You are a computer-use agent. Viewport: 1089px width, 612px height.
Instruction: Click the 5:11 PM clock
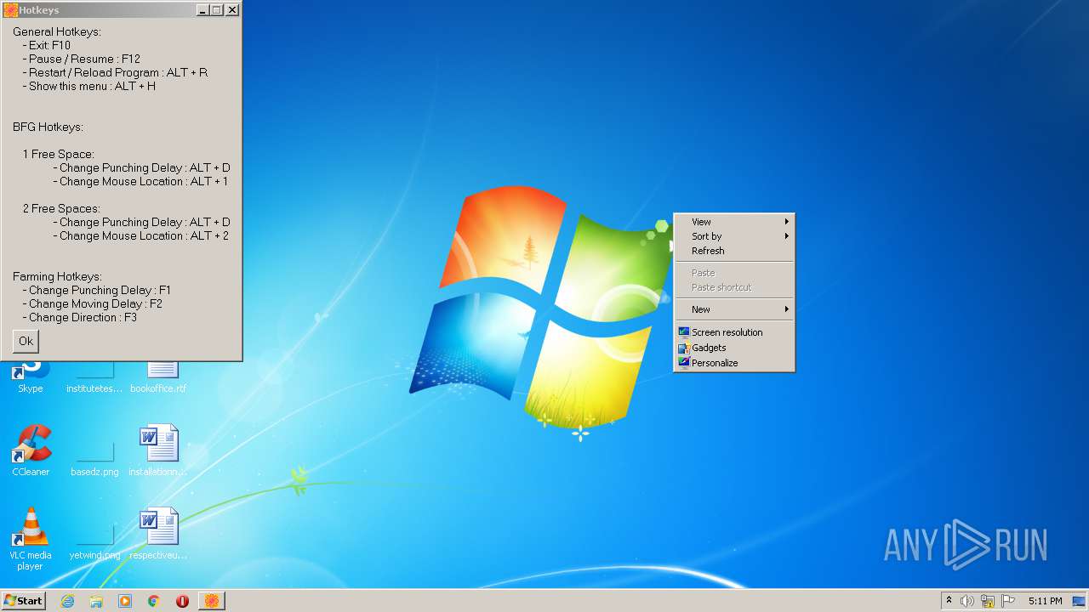(x=1045, y=601)
